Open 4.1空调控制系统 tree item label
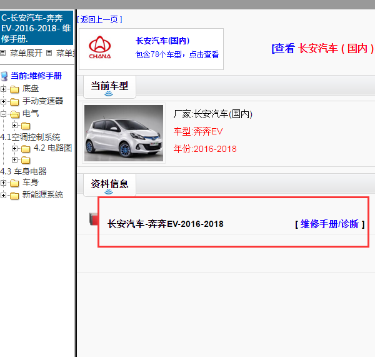The width and height of the screenshot is (375, 357). tap(30, 137)
